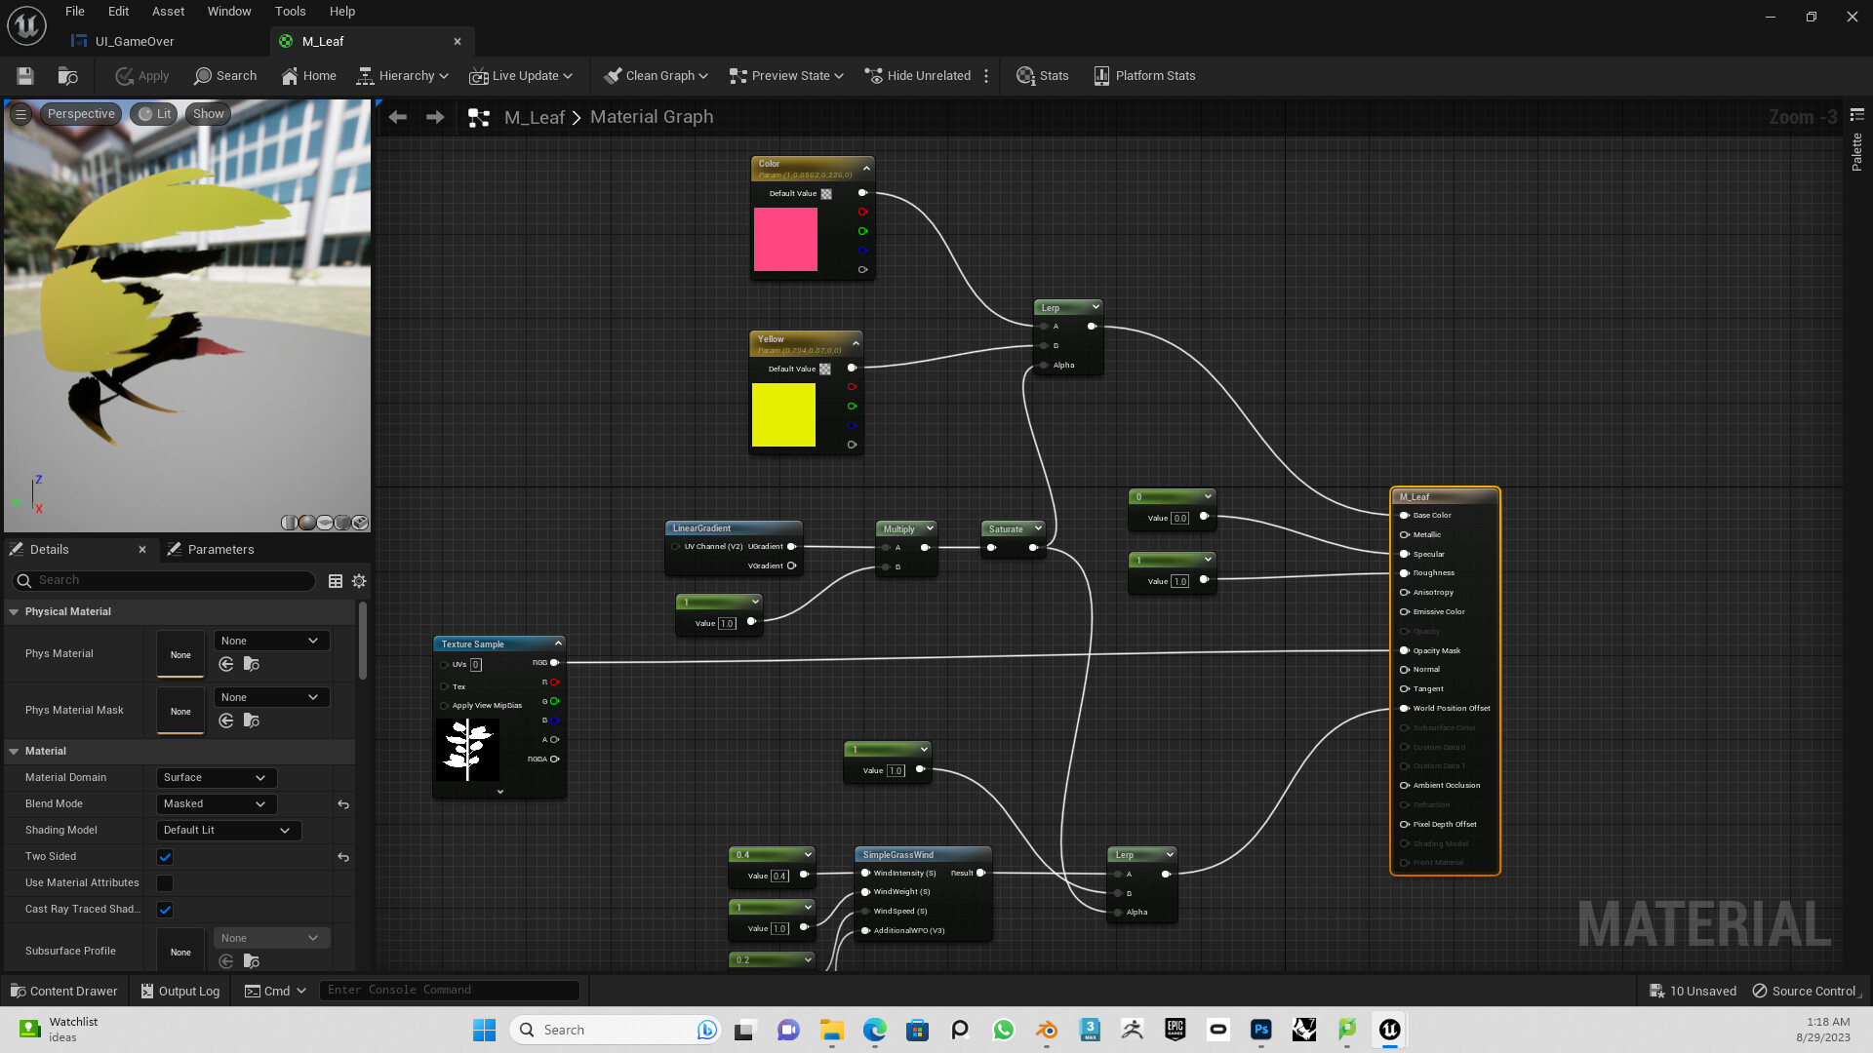Enable Use Material Attributes checkbox
Image resolution: width=1873 pixels, height=1053 pixels.
[165, 883]
